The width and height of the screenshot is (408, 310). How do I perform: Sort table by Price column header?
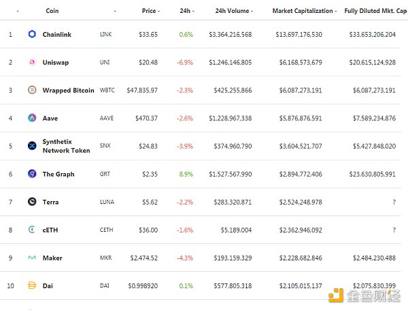coord(150,11)
